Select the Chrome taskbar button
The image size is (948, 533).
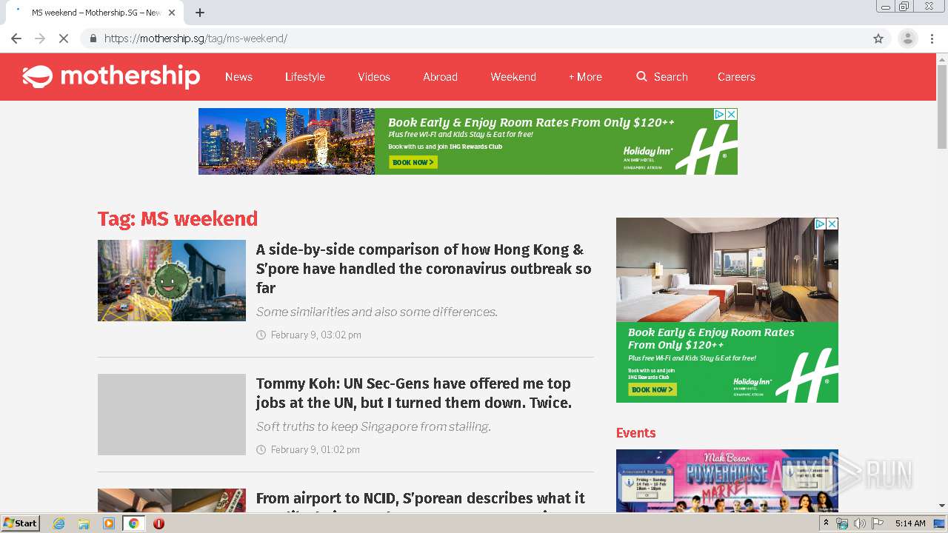click(x=134, y=523)
